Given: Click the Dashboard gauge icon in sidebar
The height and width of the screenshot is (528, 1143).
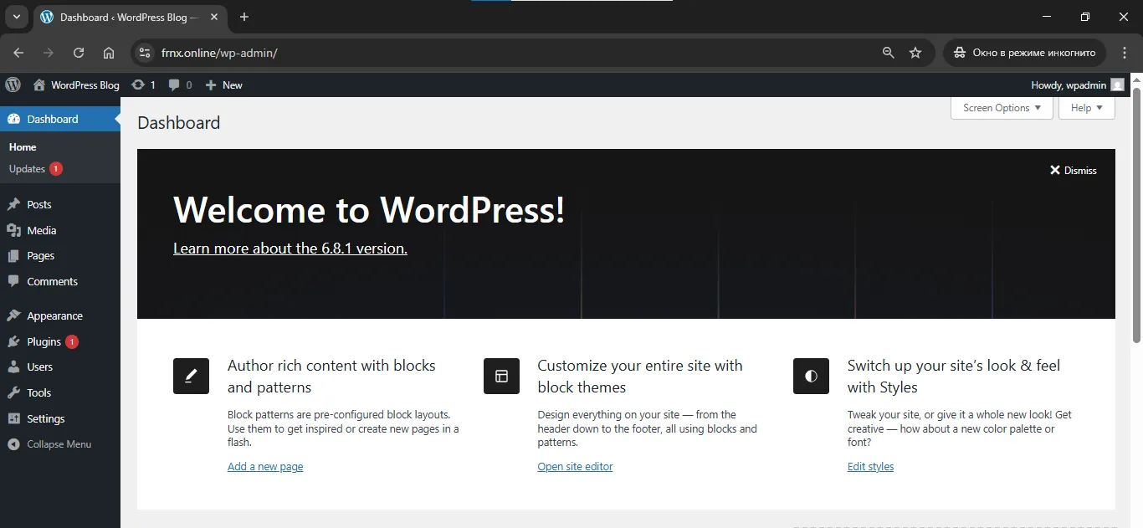Looking at the screenshot, I should point(13,119).
